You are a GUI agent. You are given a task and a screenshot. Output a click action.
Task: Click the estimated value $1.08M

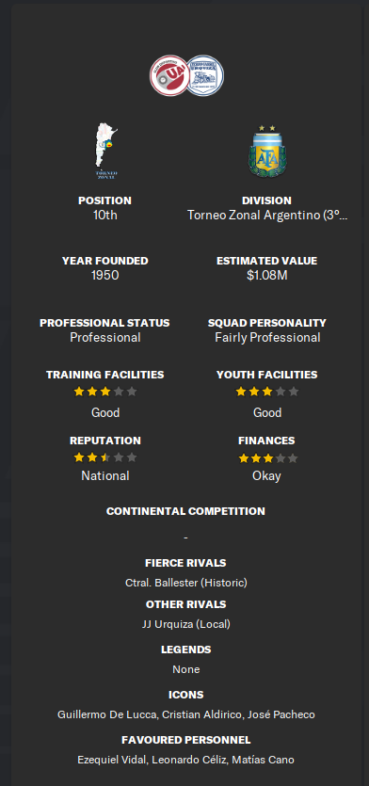(x=267, y=275)
